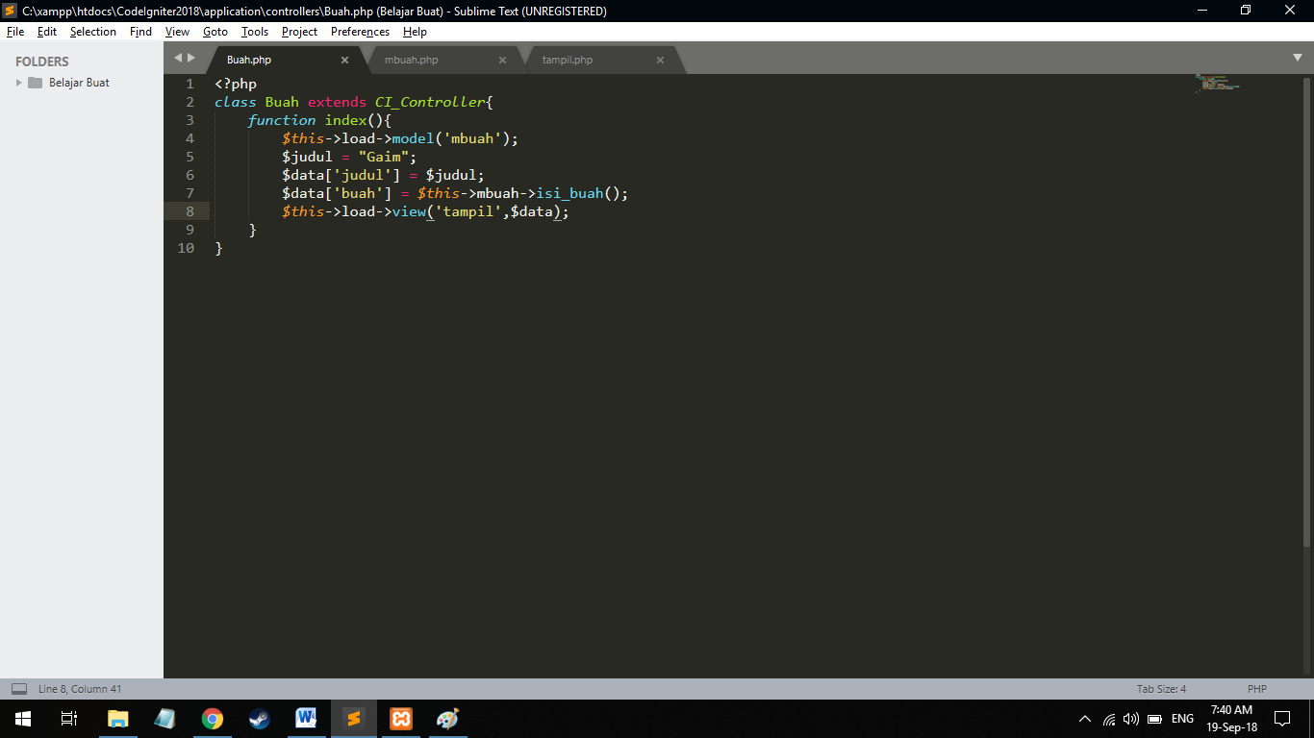Change syntax via PHP status label
The image size is (1314, 738).
pos(1256,689)
